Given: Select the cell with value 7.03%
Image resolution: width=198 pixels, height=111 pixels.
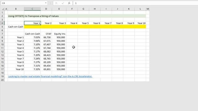Looking at the screenshot, I should tap(32, 37).
